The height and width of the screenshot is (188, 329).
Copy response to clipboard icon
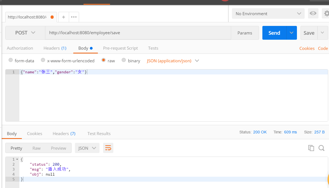[311, 148]
